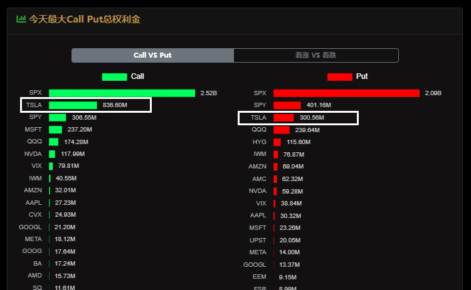The image size is (471, 290).
Task: Click the GOOG ticker label in Call list
Action: 32,251
